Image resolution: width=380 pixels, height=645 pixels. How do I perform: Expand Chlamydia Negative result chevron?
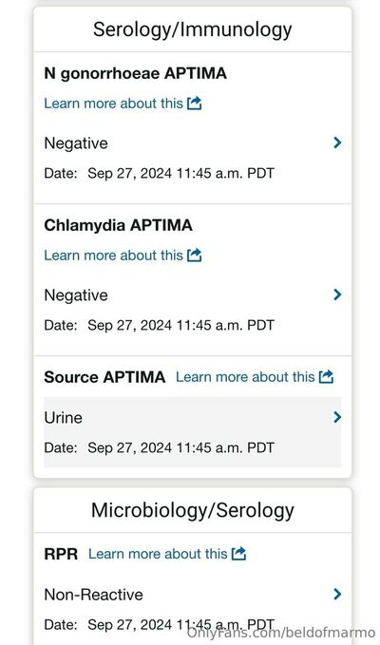[x=337, y=294]
